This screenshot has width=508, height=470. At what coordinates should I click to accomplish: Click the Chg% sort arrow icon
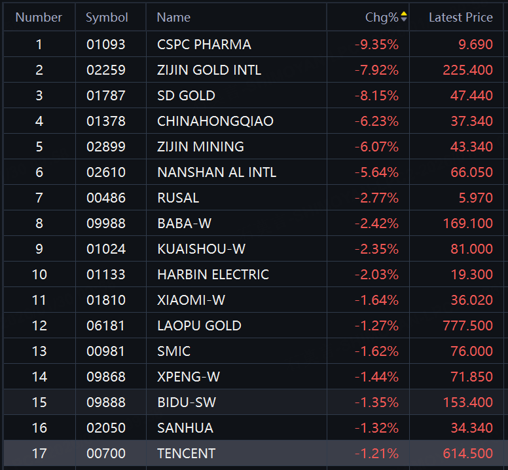404,17
